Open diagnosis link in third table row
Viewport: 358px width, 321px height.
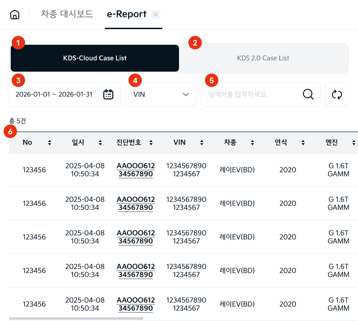[136, 237]
